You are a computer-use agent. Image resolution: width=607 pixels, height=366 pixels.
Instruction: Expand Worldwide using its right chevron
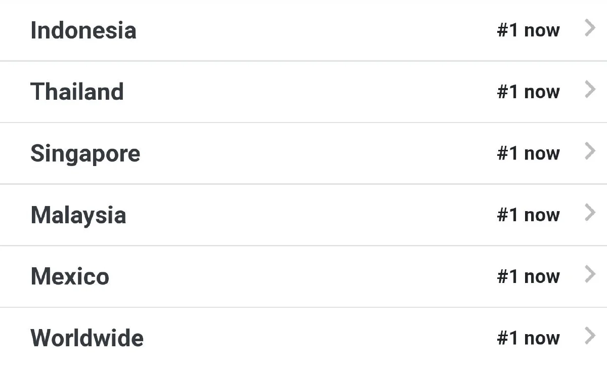pos(590,336)
